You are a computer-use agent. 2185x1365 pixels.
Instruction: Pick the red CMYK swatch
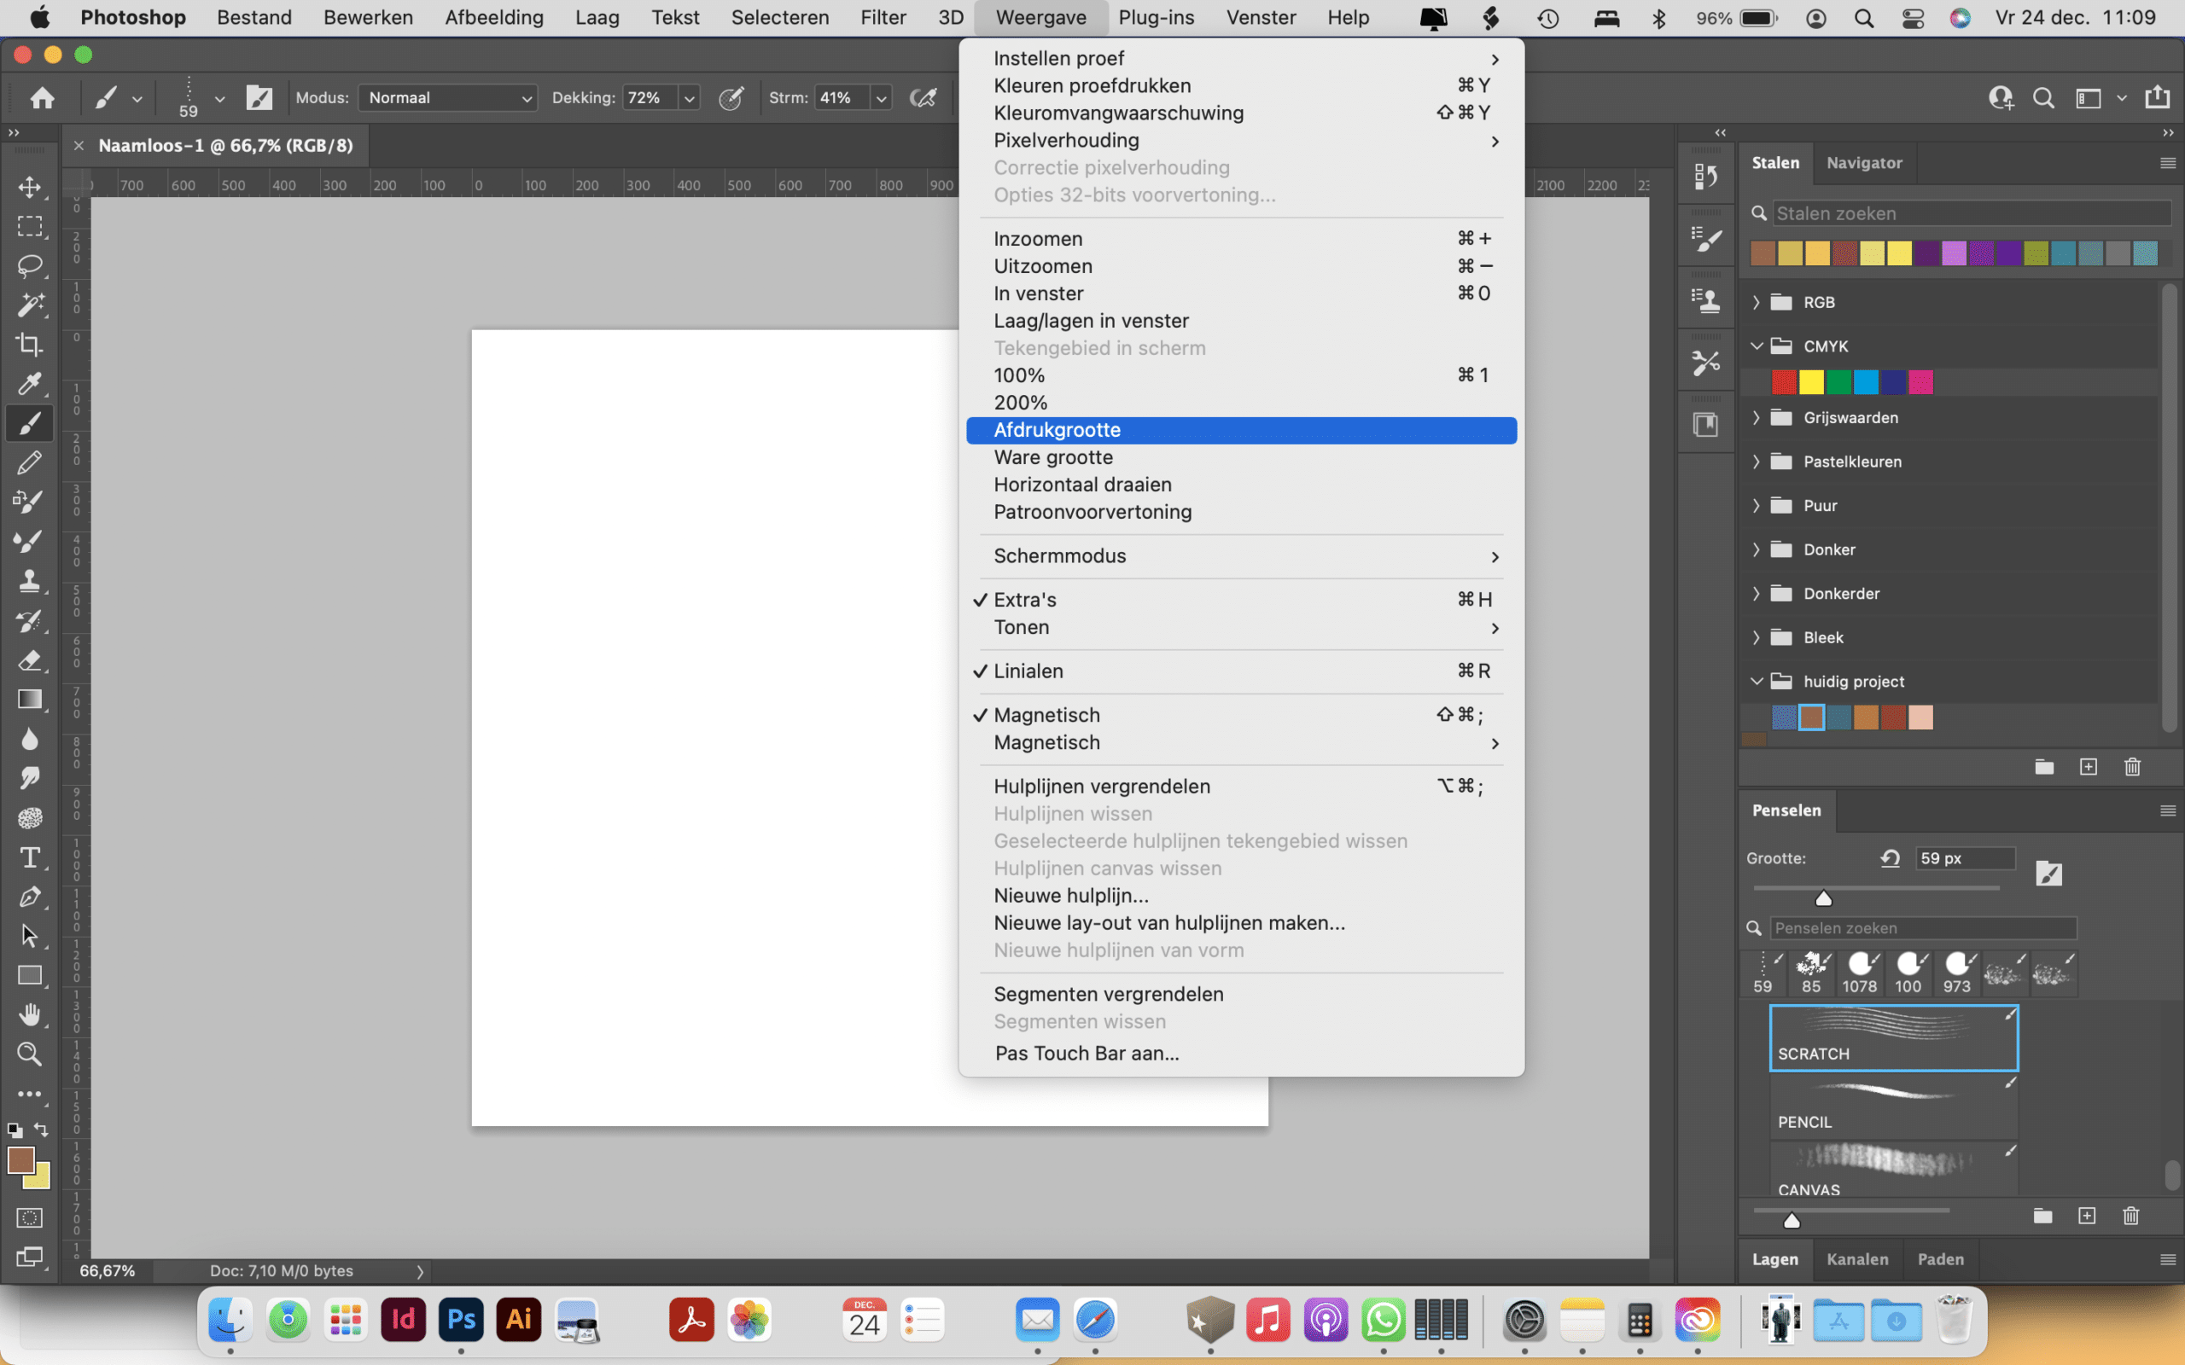click(x=1783, y=382)
